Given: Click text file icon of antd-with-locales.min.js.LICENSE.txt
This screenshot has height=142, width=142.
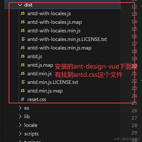Looking at the screenshot, I should (x=23, y=39).
